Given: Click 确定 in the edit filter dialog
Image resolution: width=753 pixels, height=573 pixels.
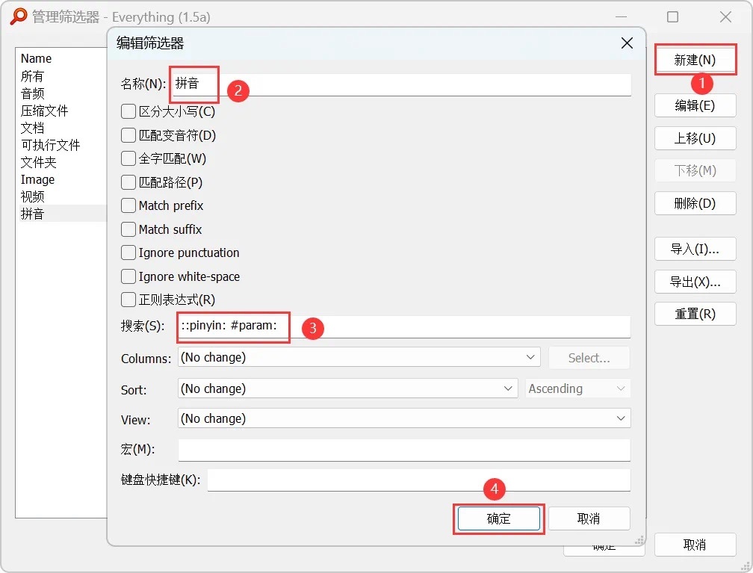Looking at the screenshot, I should (498, 518).
